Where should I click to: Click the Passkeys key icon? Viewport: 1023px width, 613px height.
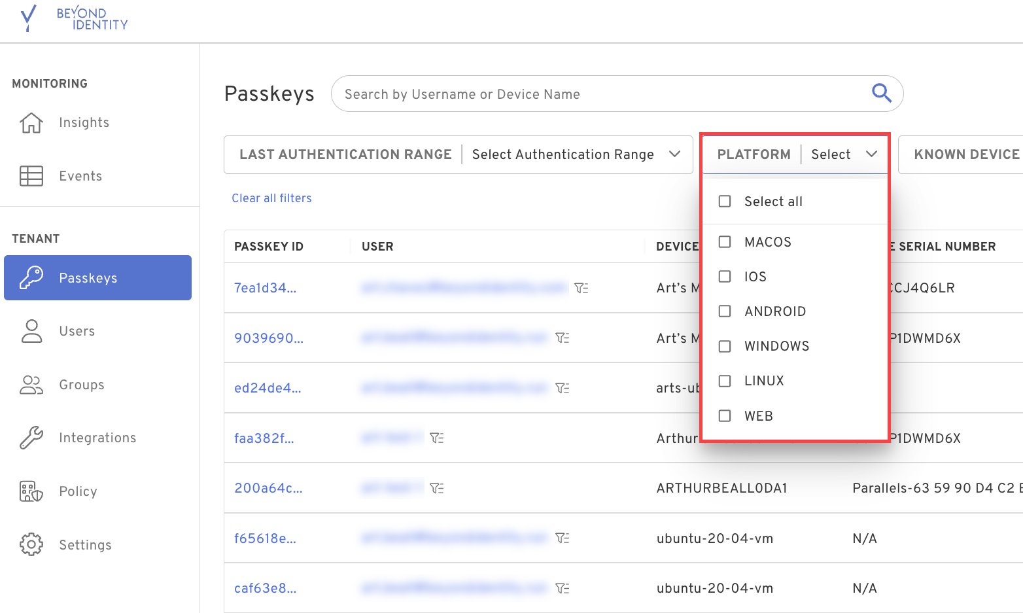point(31,277)
